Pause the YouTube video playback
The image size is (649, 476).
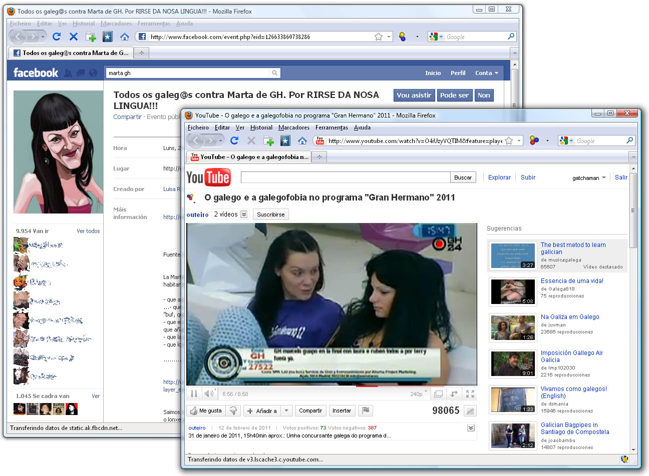(x=194, y=394)
